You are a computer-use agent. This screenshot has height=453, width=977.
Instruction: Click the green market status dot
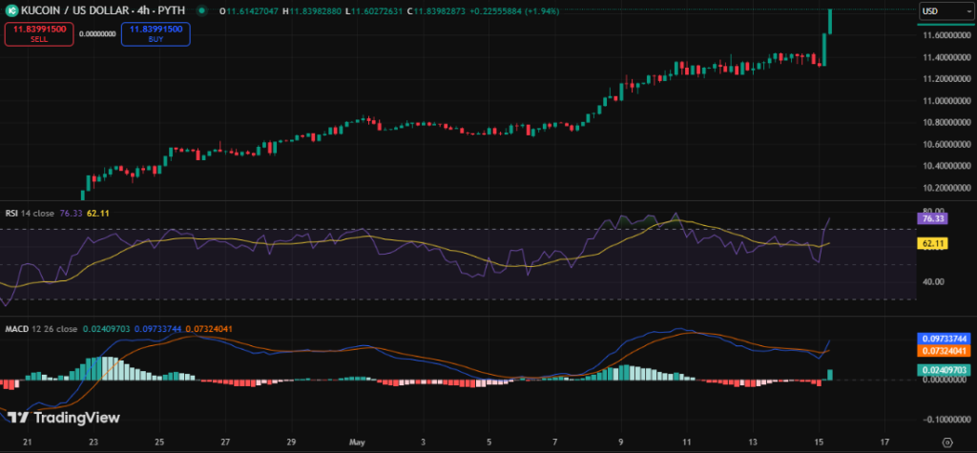click(201, 11)
